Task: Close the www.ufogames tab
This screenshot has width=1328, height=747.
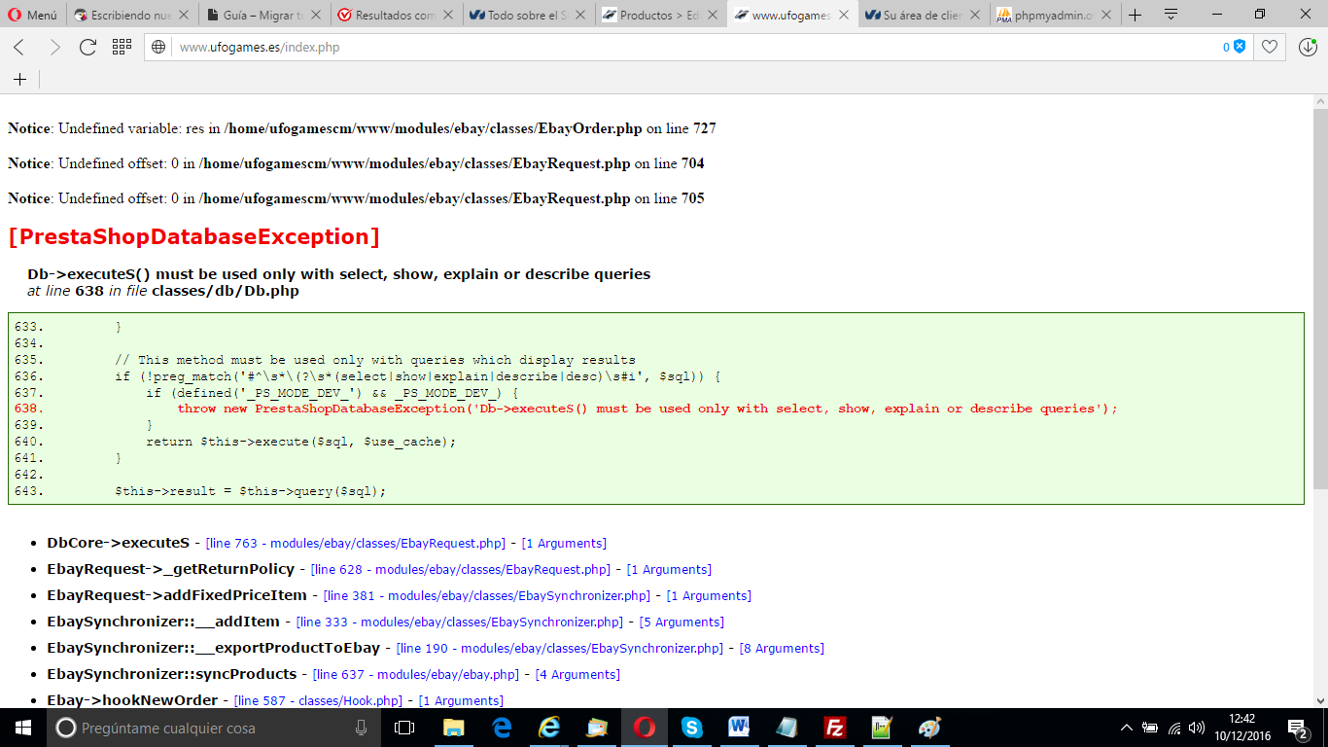Action: (x=843, y=16)
